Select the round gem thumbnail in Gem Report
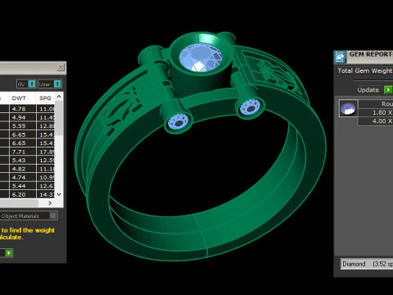 click(348, 108)
